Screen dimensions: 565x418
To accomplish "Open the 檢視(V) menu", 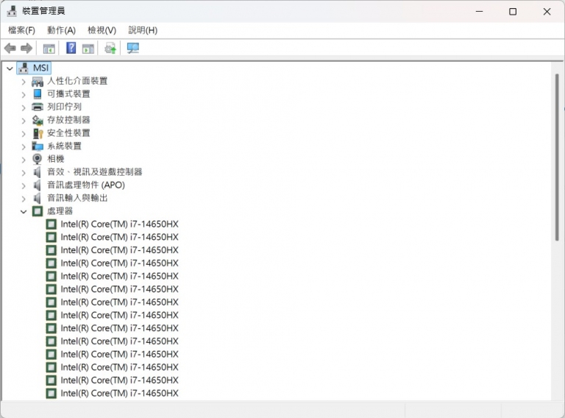I will (102, 30).
